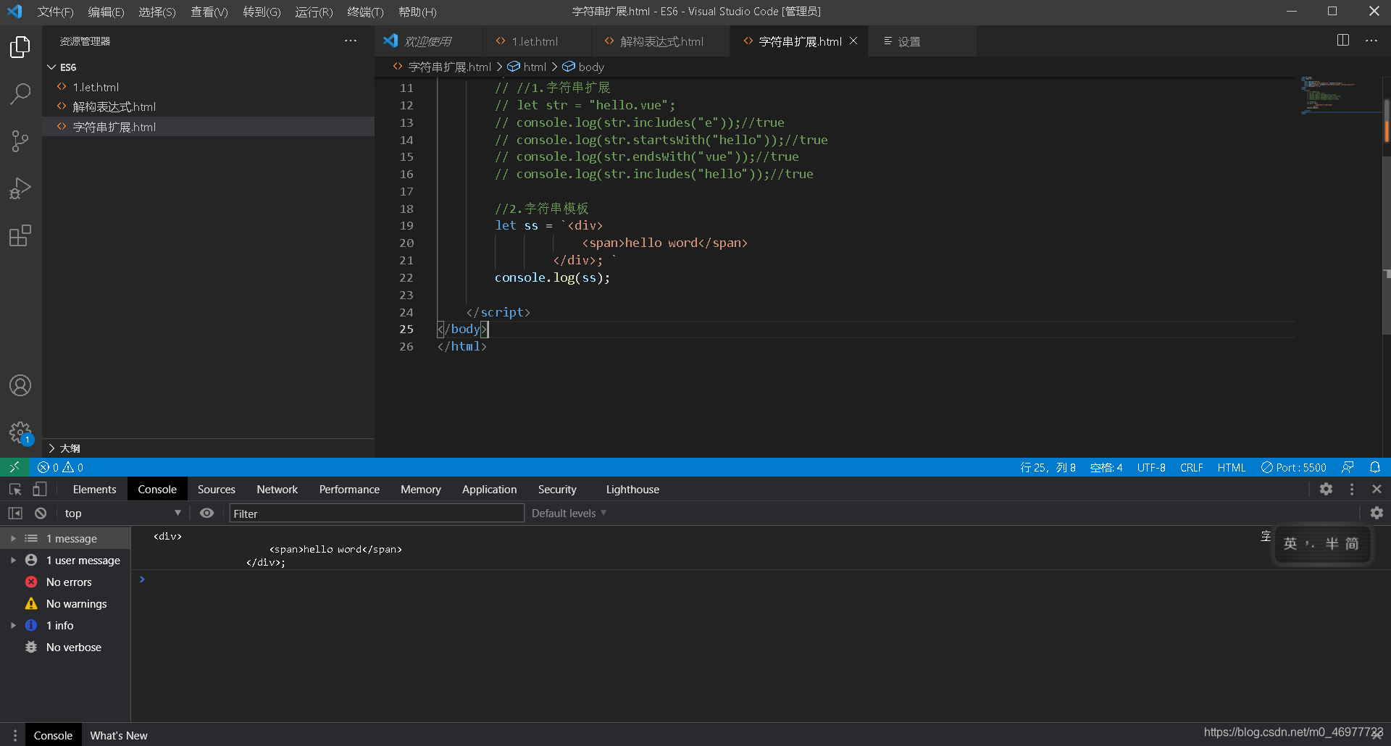
Task: Toggle console live expression eye
Action: click(x=207, y=513)
